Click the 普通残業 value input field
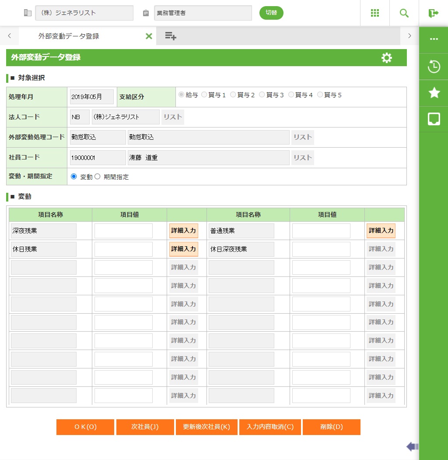 (321, 231)
